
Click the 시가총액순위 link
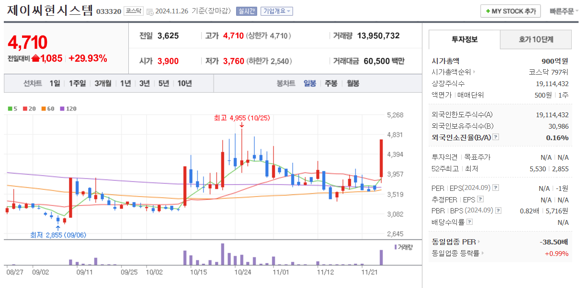(452, 72)
